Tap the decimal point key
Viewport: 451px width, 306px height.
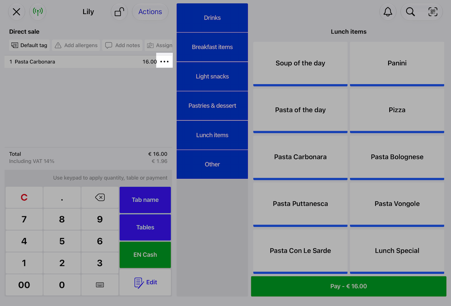[62, 197]
